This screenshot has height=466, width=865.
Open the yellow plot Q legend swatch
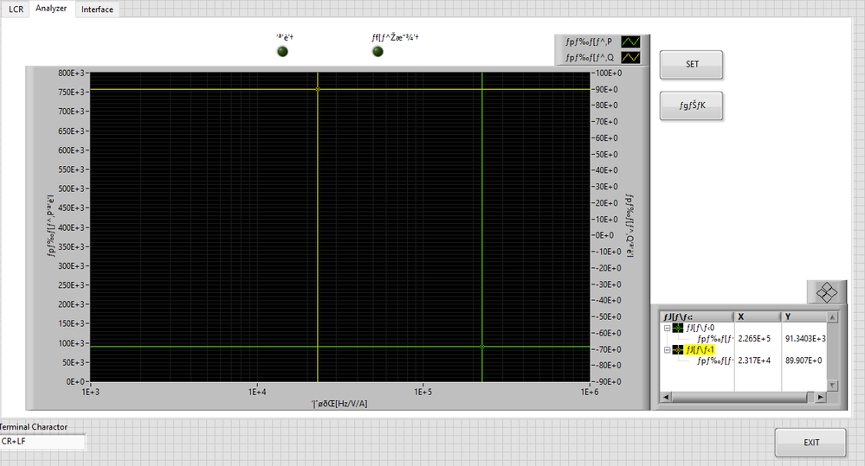[630, 57]
